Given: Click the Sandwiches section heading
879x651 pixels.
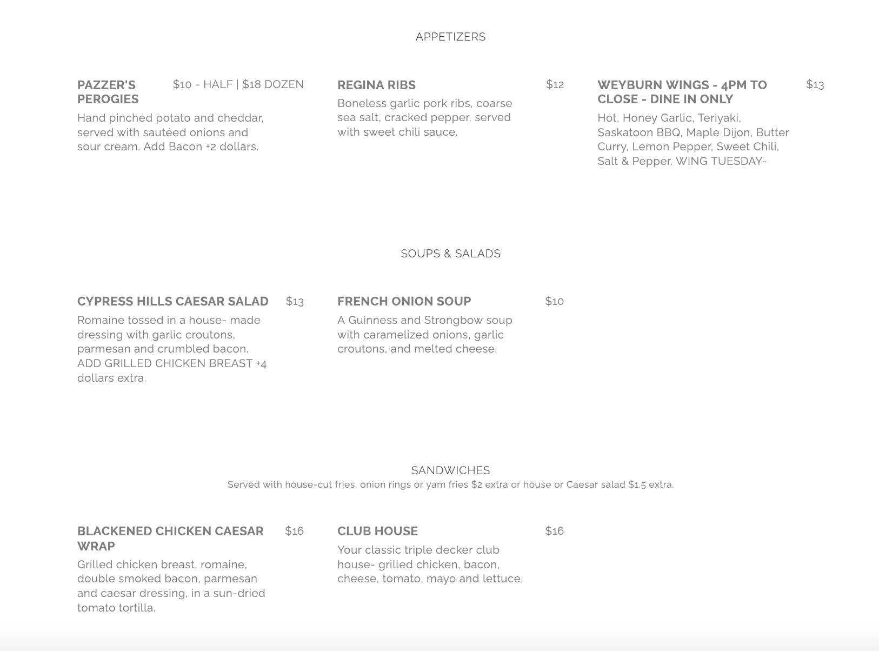Looking at the screenshot, I should click(x=450, y=470).
